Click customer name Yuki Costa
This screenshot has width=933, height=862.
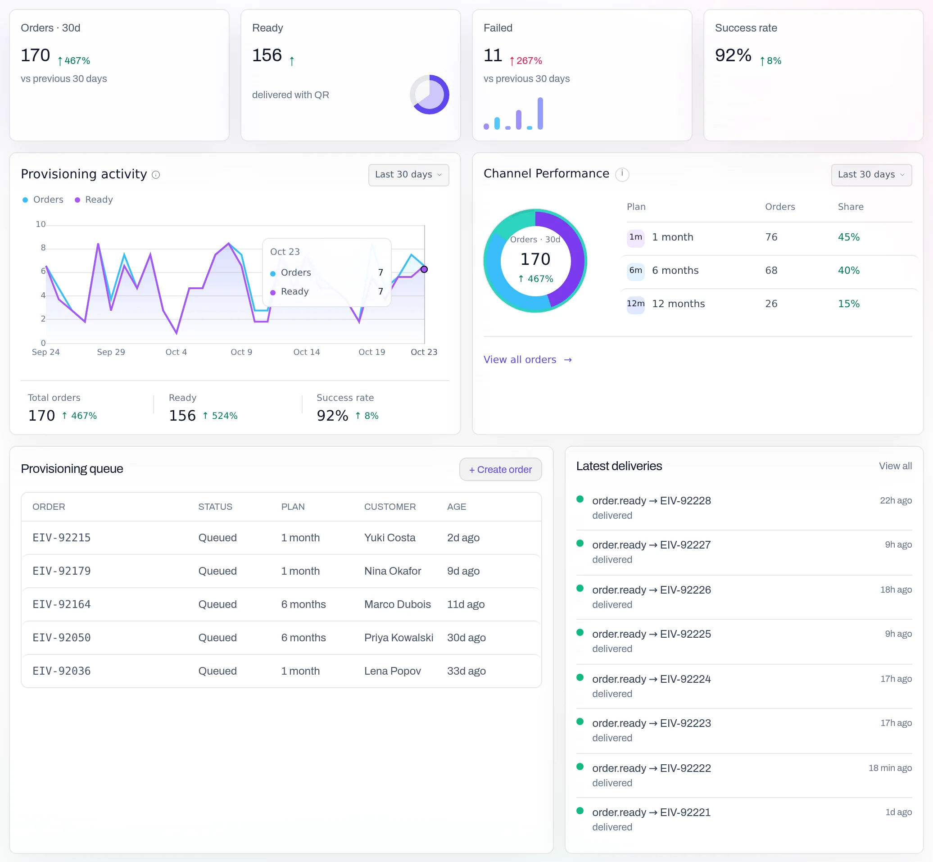point(390,538)
